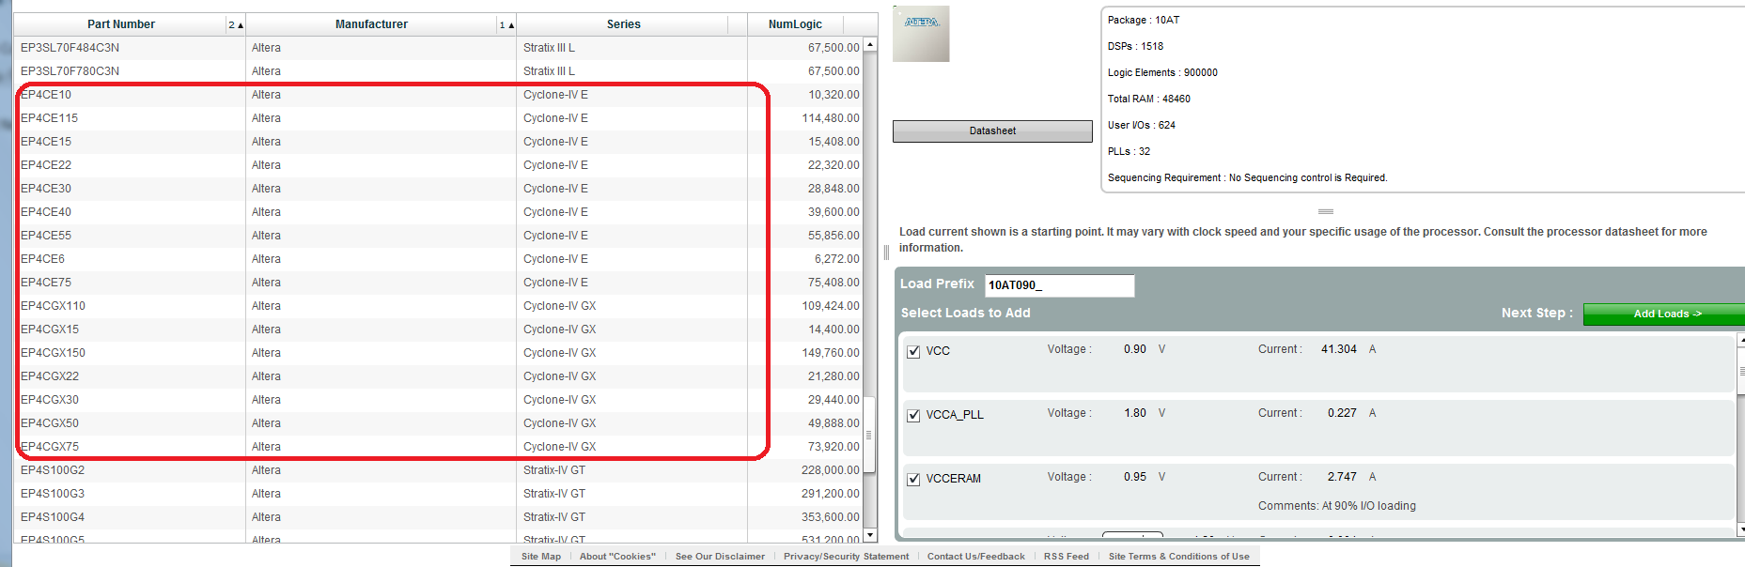This screenshot has height=567, width=1745.
Task: Select the EP4CE10 part row
Action: coord(439,95)
